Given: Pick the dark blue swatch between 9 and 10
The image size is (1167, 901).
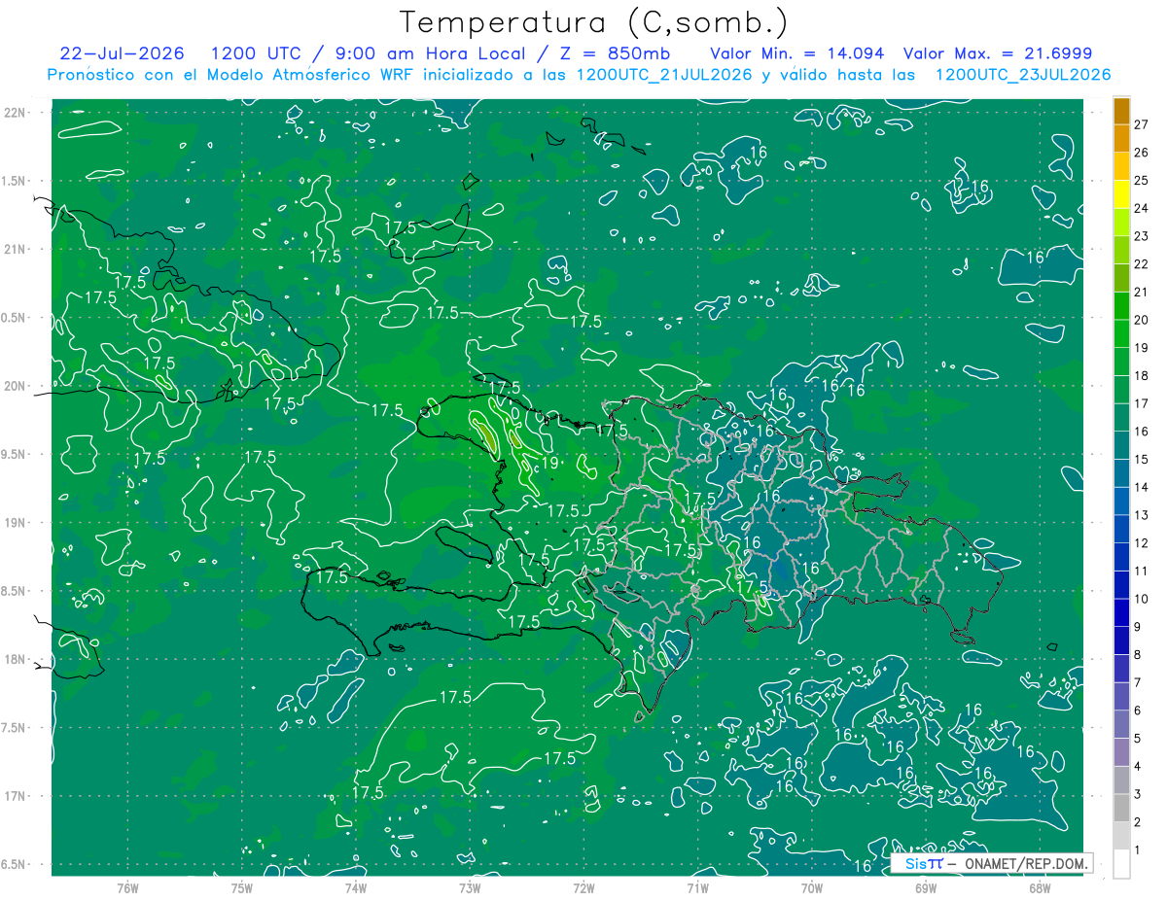Looking at the screenshot, I should (x=1122, y=613).
